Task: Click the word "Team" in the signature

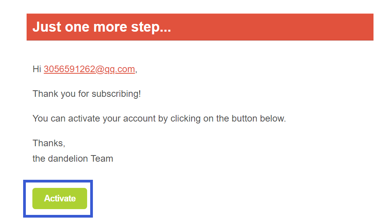Action: click(x=102, y=159)
